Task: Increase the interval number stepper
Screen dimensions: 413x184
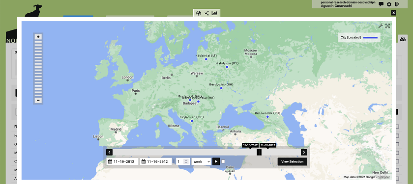Action: 186,160
